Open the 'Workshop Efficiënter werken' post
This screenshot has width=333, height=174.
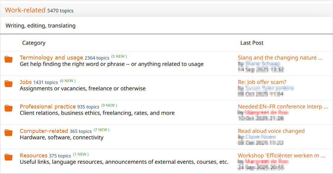(281, 156)
